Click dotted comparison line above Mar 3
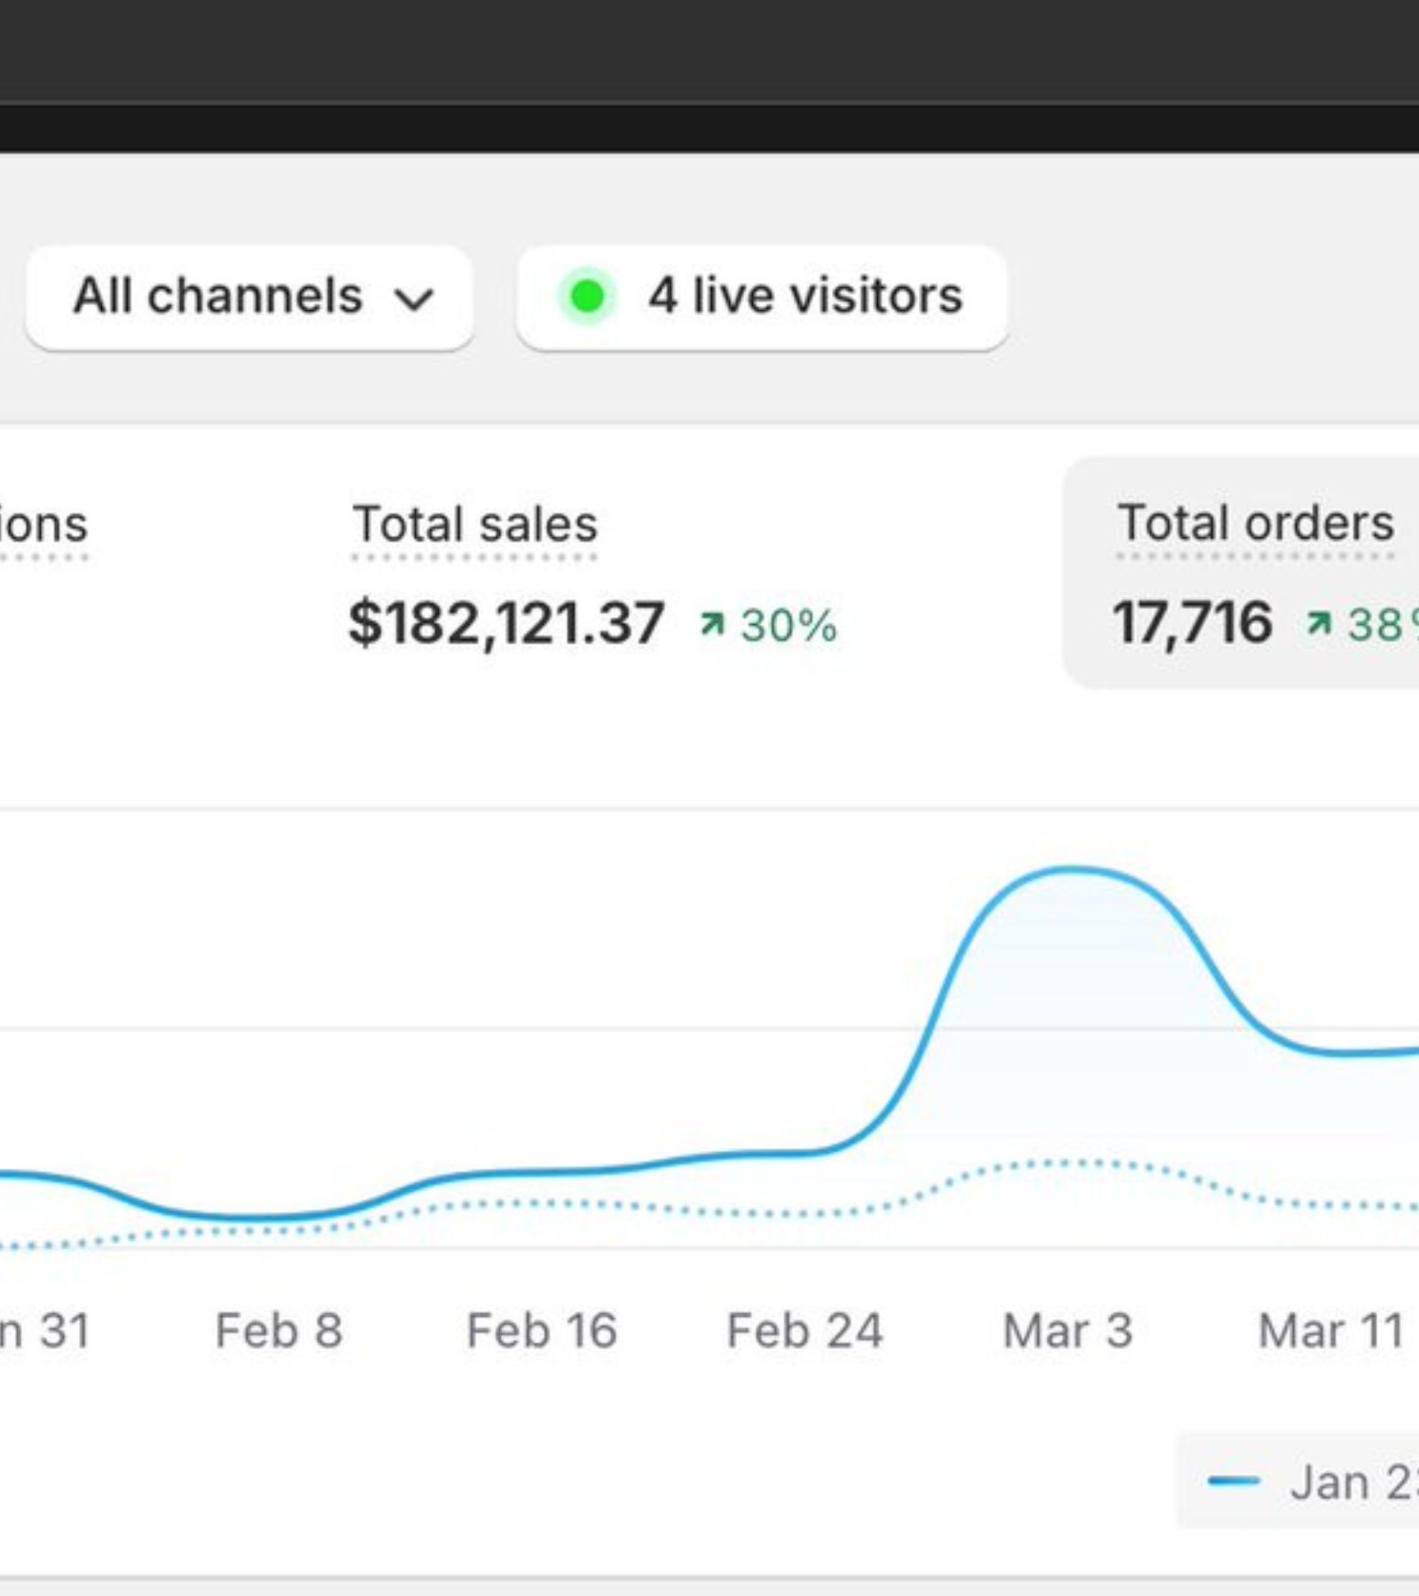This screenshot has width=1419, height=1596. pyautogui.click(x=1069, y=1162)
